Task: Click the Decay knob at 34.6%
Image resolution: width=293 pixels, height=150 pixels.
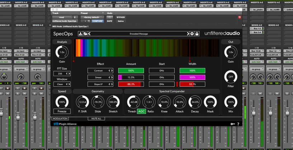Action: coord(195,102)
